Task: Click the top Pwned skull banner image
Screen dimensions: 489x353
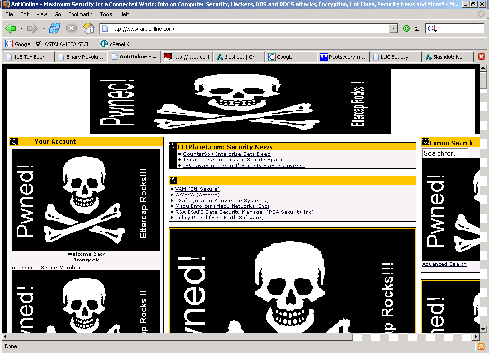Action: pyautogui.click(x=240, y=101)
